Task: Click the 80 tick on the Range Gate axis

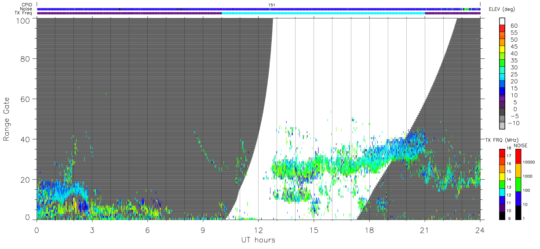Action: [25, 58]
